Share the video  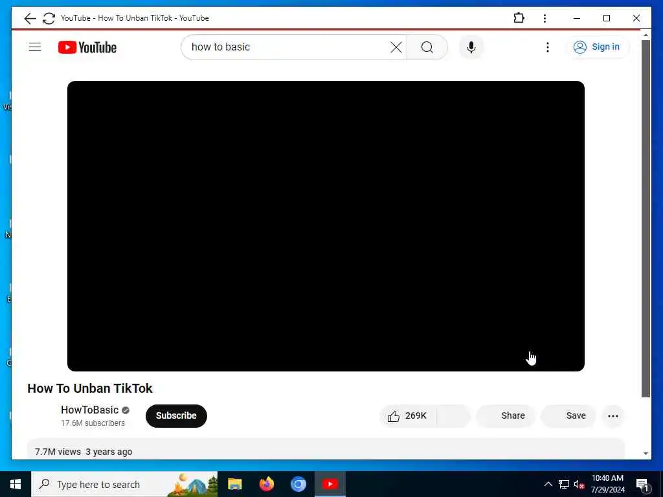pyautogui.click(x=506, y=416)
